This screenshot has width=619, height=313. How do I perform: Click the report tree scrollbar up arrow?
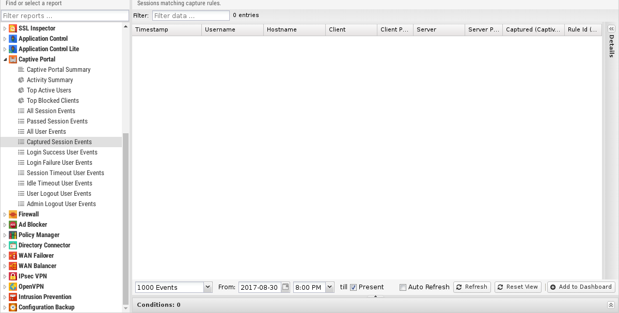click(125, 27)
